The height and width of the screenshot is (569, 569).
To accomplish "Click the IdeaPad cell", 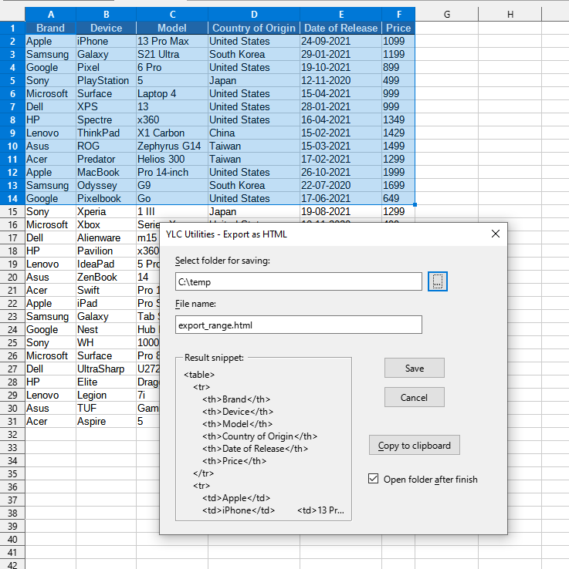I will click(106, 264).
